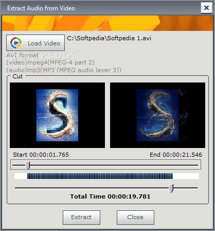This screenshot has height=231, width=215.
Task: Click the Close button at the bottom
Action: click(x=135, y=218)
